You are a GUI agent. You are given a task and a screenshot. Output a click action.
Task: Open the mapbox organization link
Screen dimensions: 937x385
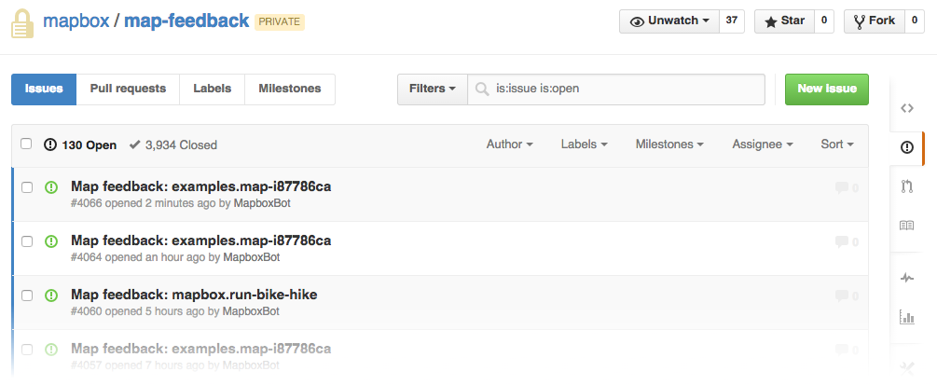pyautogui.click(x=76, y=21)
